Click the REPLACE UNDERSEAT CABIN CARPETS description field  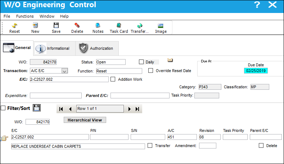pos(78,146)
